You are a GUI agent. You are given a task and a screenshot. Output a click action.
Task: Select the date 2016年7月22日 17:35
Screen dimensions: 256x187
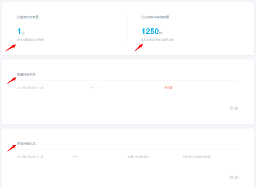[30, 157]
